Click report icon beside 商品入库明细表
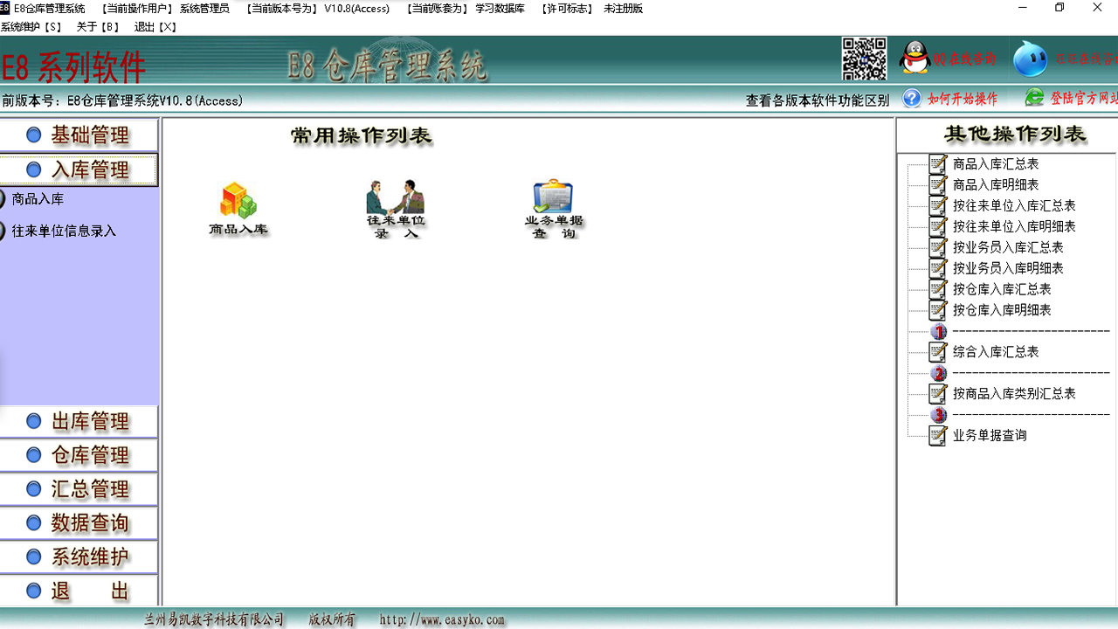The width and height of the screenshot is (1118, 629). tap(938, 184)
